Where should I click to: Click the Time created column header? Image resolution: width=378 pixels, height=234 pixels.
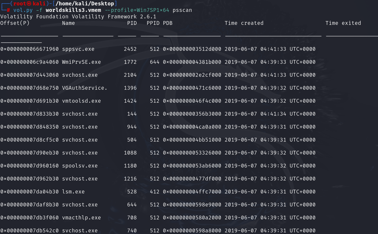point(244,23)
